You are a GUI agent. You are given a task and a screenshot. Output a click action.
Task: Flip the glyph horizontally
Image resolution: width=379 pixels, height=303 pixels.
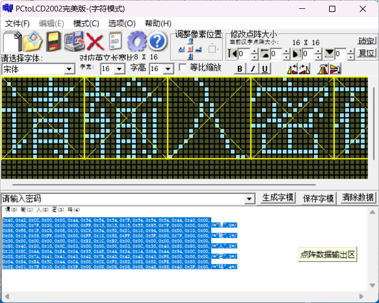click(x=323, y=69)
